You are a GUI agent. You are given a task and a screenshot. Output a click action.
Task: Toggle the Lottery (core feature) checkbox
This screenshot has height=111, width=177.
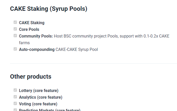[15, 90]
